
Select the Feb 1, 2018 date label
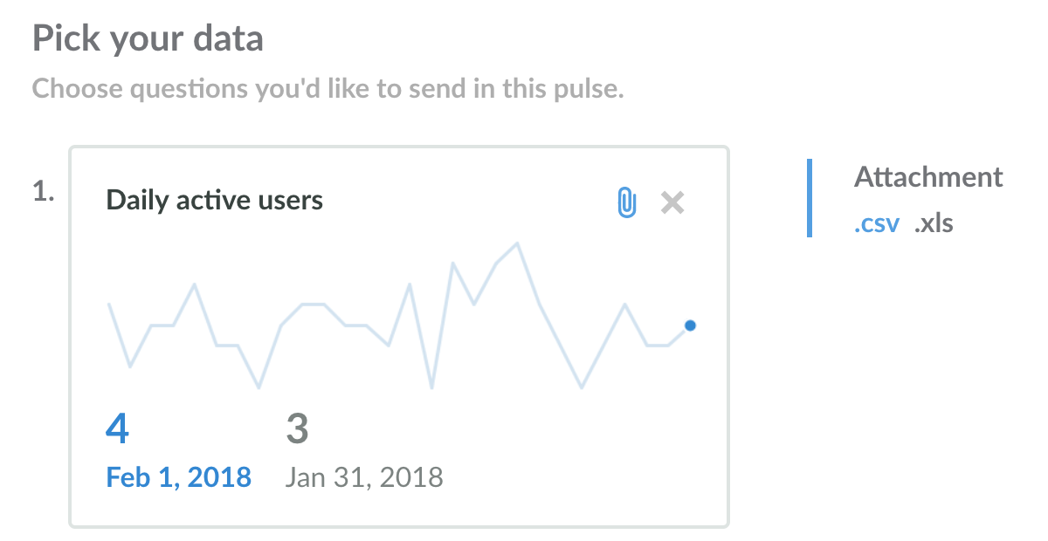pyautogui.click(x=178, y=477)
